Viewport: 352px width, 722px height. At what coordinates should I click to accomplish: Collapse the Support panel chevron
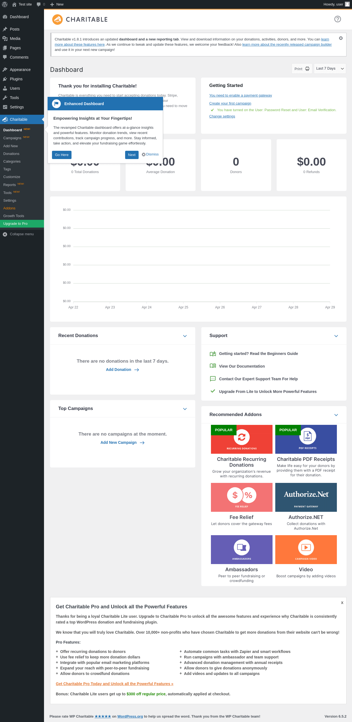(336, 336)
